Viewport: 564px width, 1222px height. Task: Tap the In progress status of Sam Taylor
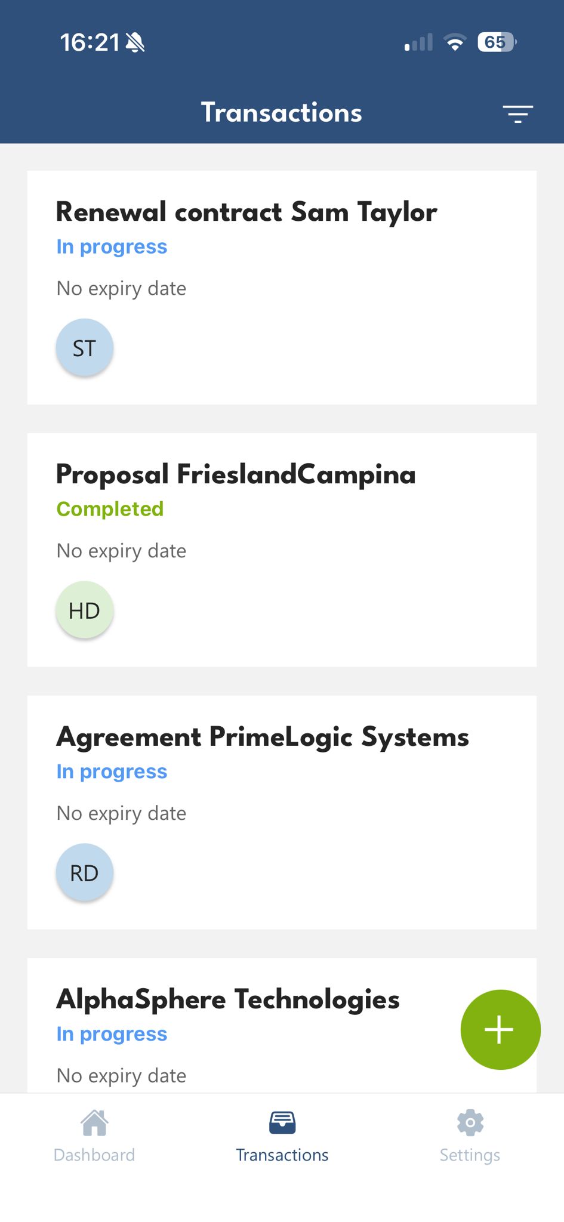111,246
